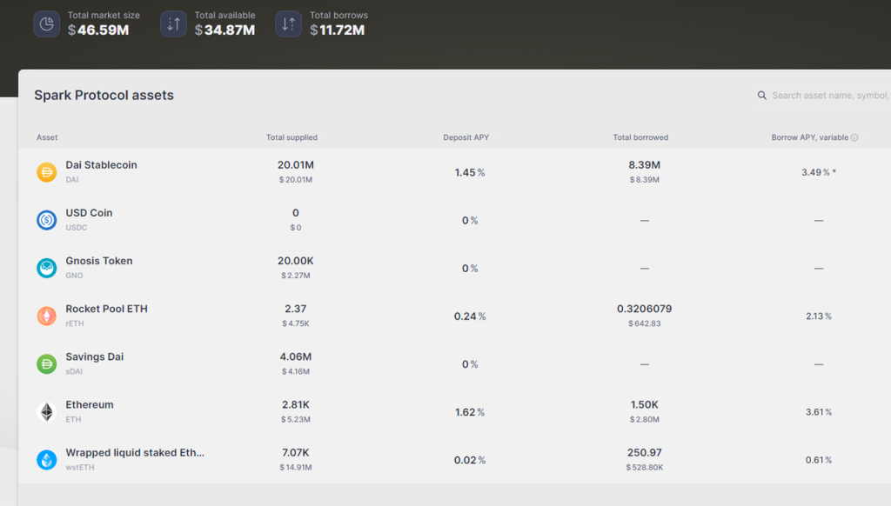Open the USD Coin asset name
Viewport: 891px width, 506px height.
coord(89,213)
